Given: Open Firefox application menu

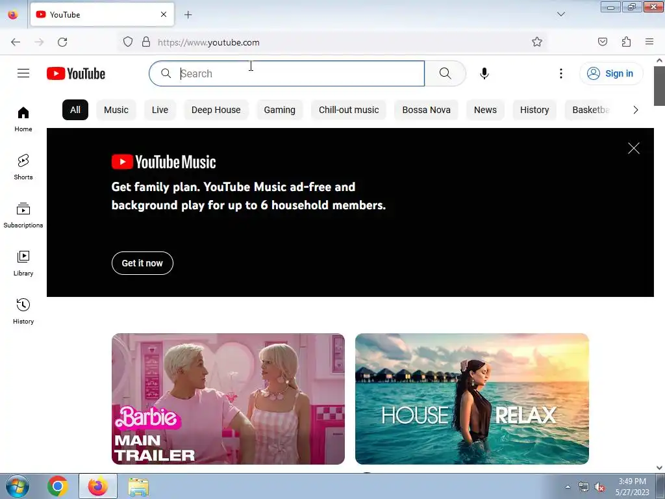Looking at the screenshot, I should [x=649, y=42].
